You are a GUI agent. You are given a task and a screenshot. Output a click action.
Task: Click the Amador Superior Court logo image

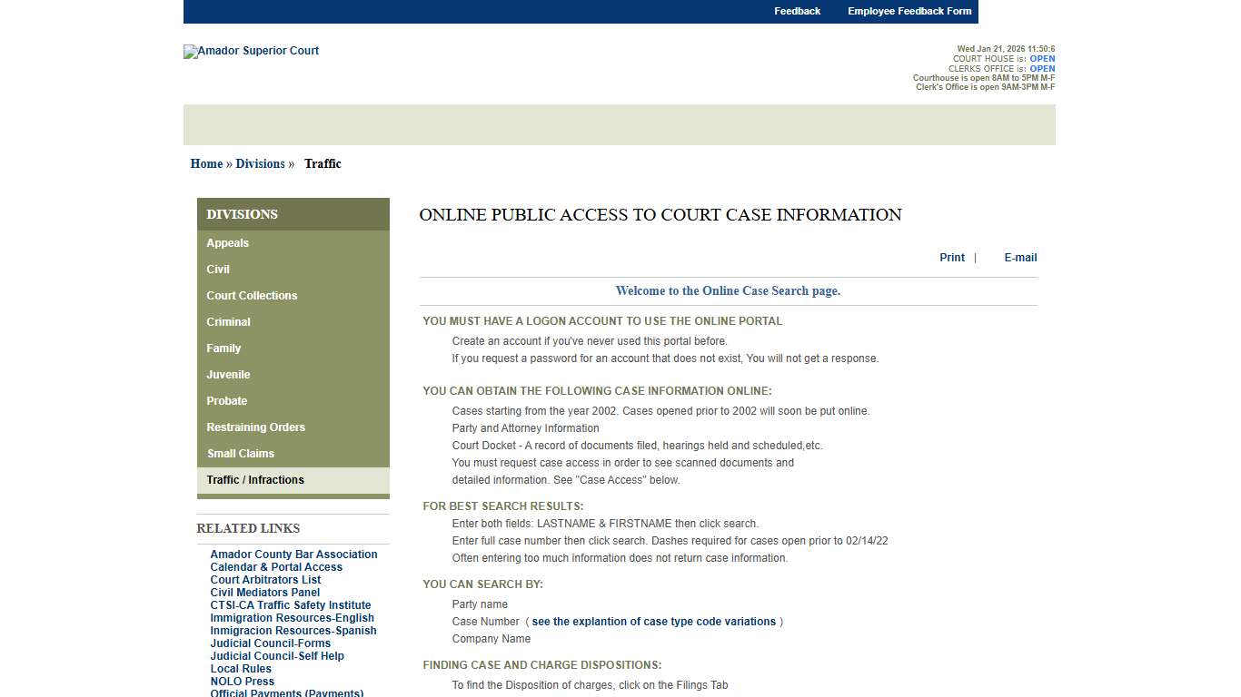pyautogui.click(x=251, y=51)
